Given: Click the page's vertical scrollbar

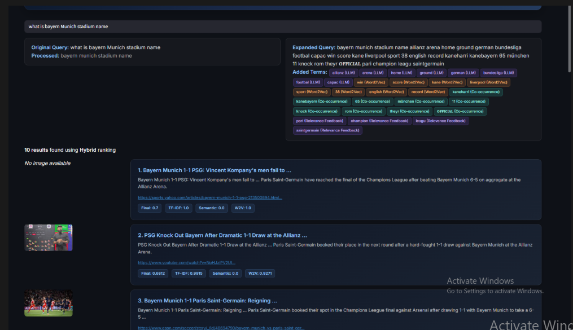Looking at the screenshot, I should pos(570,39).
